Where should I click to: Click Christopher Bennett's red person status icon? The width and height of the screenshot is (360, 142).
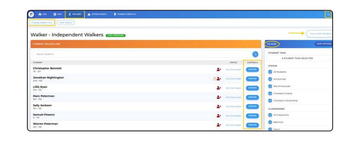coord(219,70)
